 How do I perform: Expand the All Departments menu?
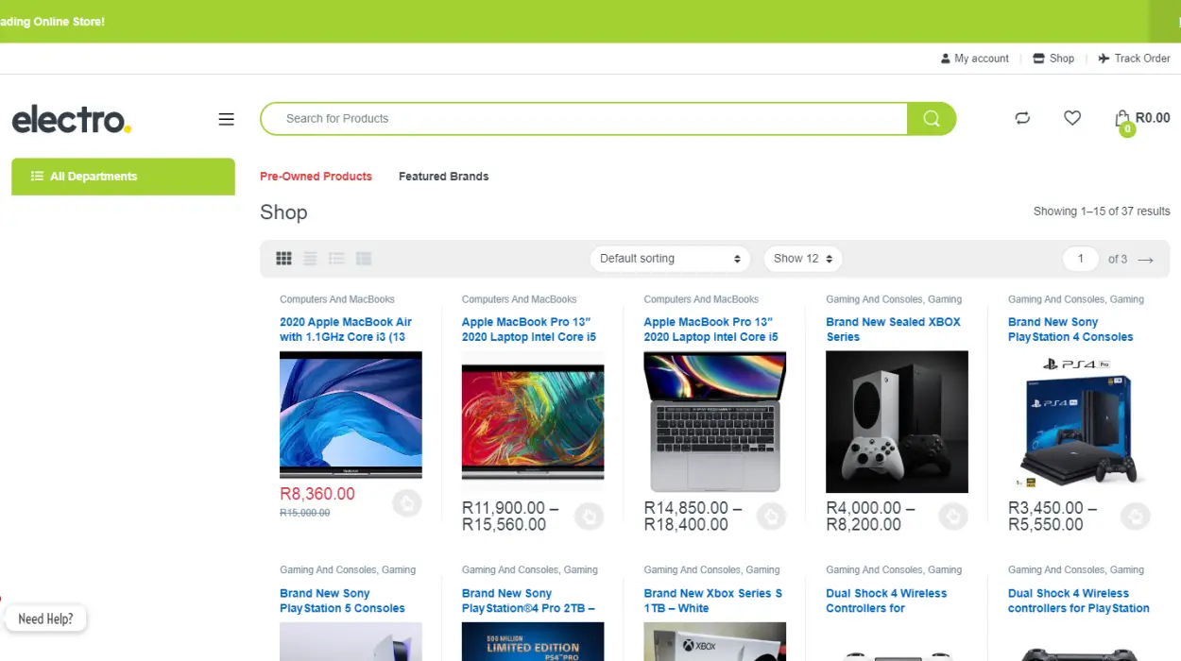[x=123, y=177]
